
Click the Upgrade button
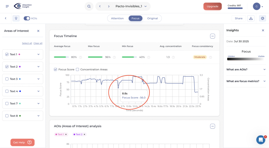(x=212, y=6)
